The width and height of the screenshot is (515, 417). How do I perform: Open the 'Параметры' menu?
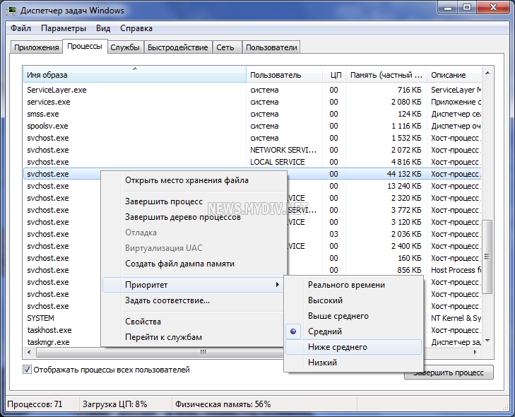click(64, 28)
